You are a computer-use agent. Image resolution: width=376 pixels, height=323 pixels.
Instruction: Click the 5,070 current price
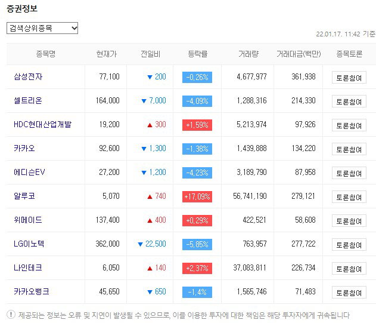pyautogui.click(x=111, y=196)
